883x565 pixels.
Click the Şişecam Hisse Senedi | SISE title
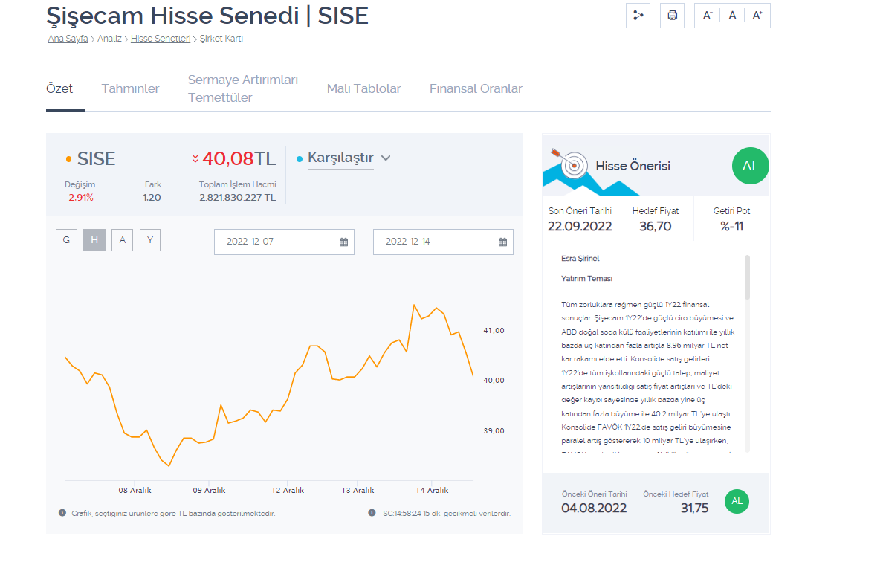(207, 15)
